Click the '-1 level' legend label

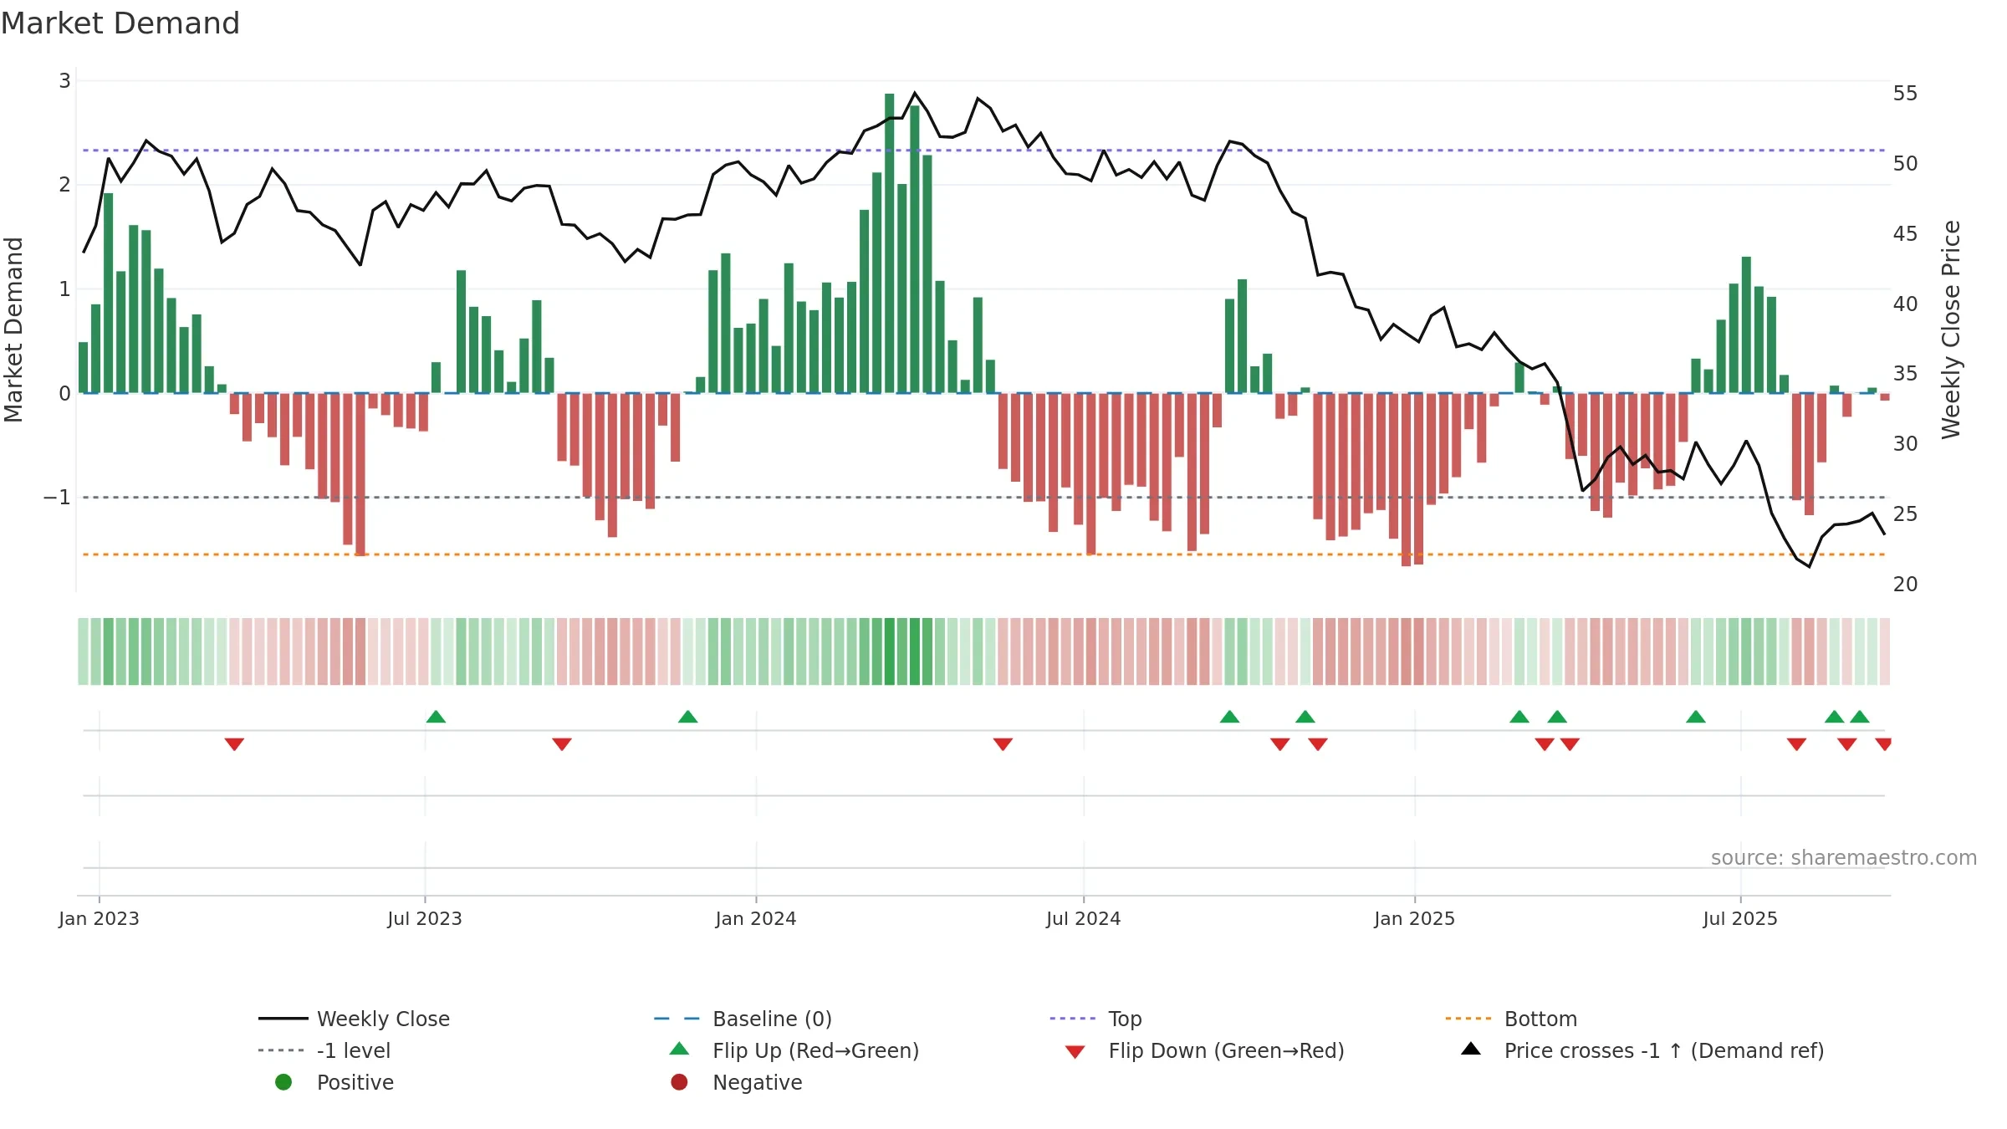coord(353,1050)
